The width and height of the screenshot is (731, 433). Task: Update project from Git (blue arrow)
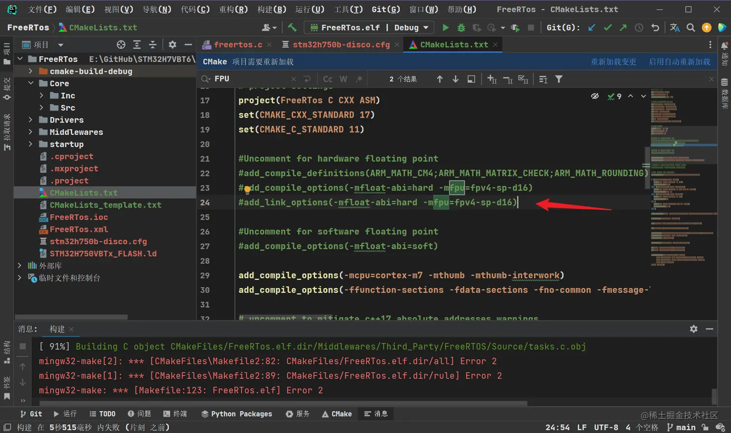tap(592, 28)
